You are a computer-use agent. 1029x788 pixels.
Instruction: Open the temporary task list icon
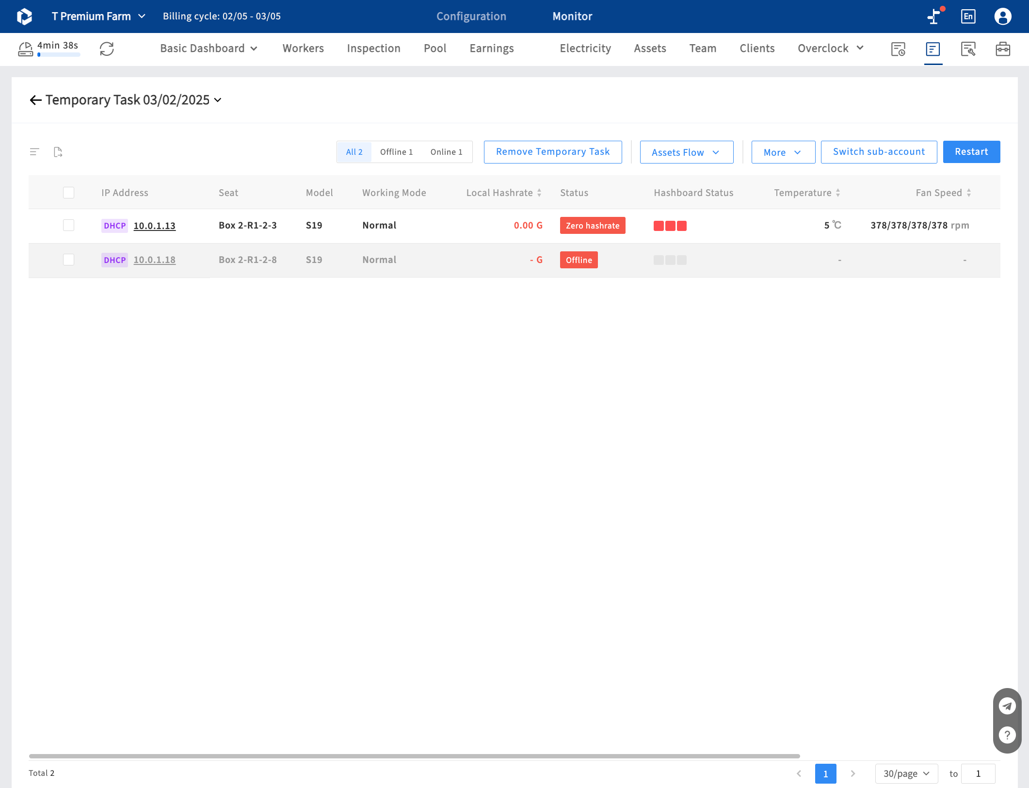pyautogui.click(x=933, y=49)
